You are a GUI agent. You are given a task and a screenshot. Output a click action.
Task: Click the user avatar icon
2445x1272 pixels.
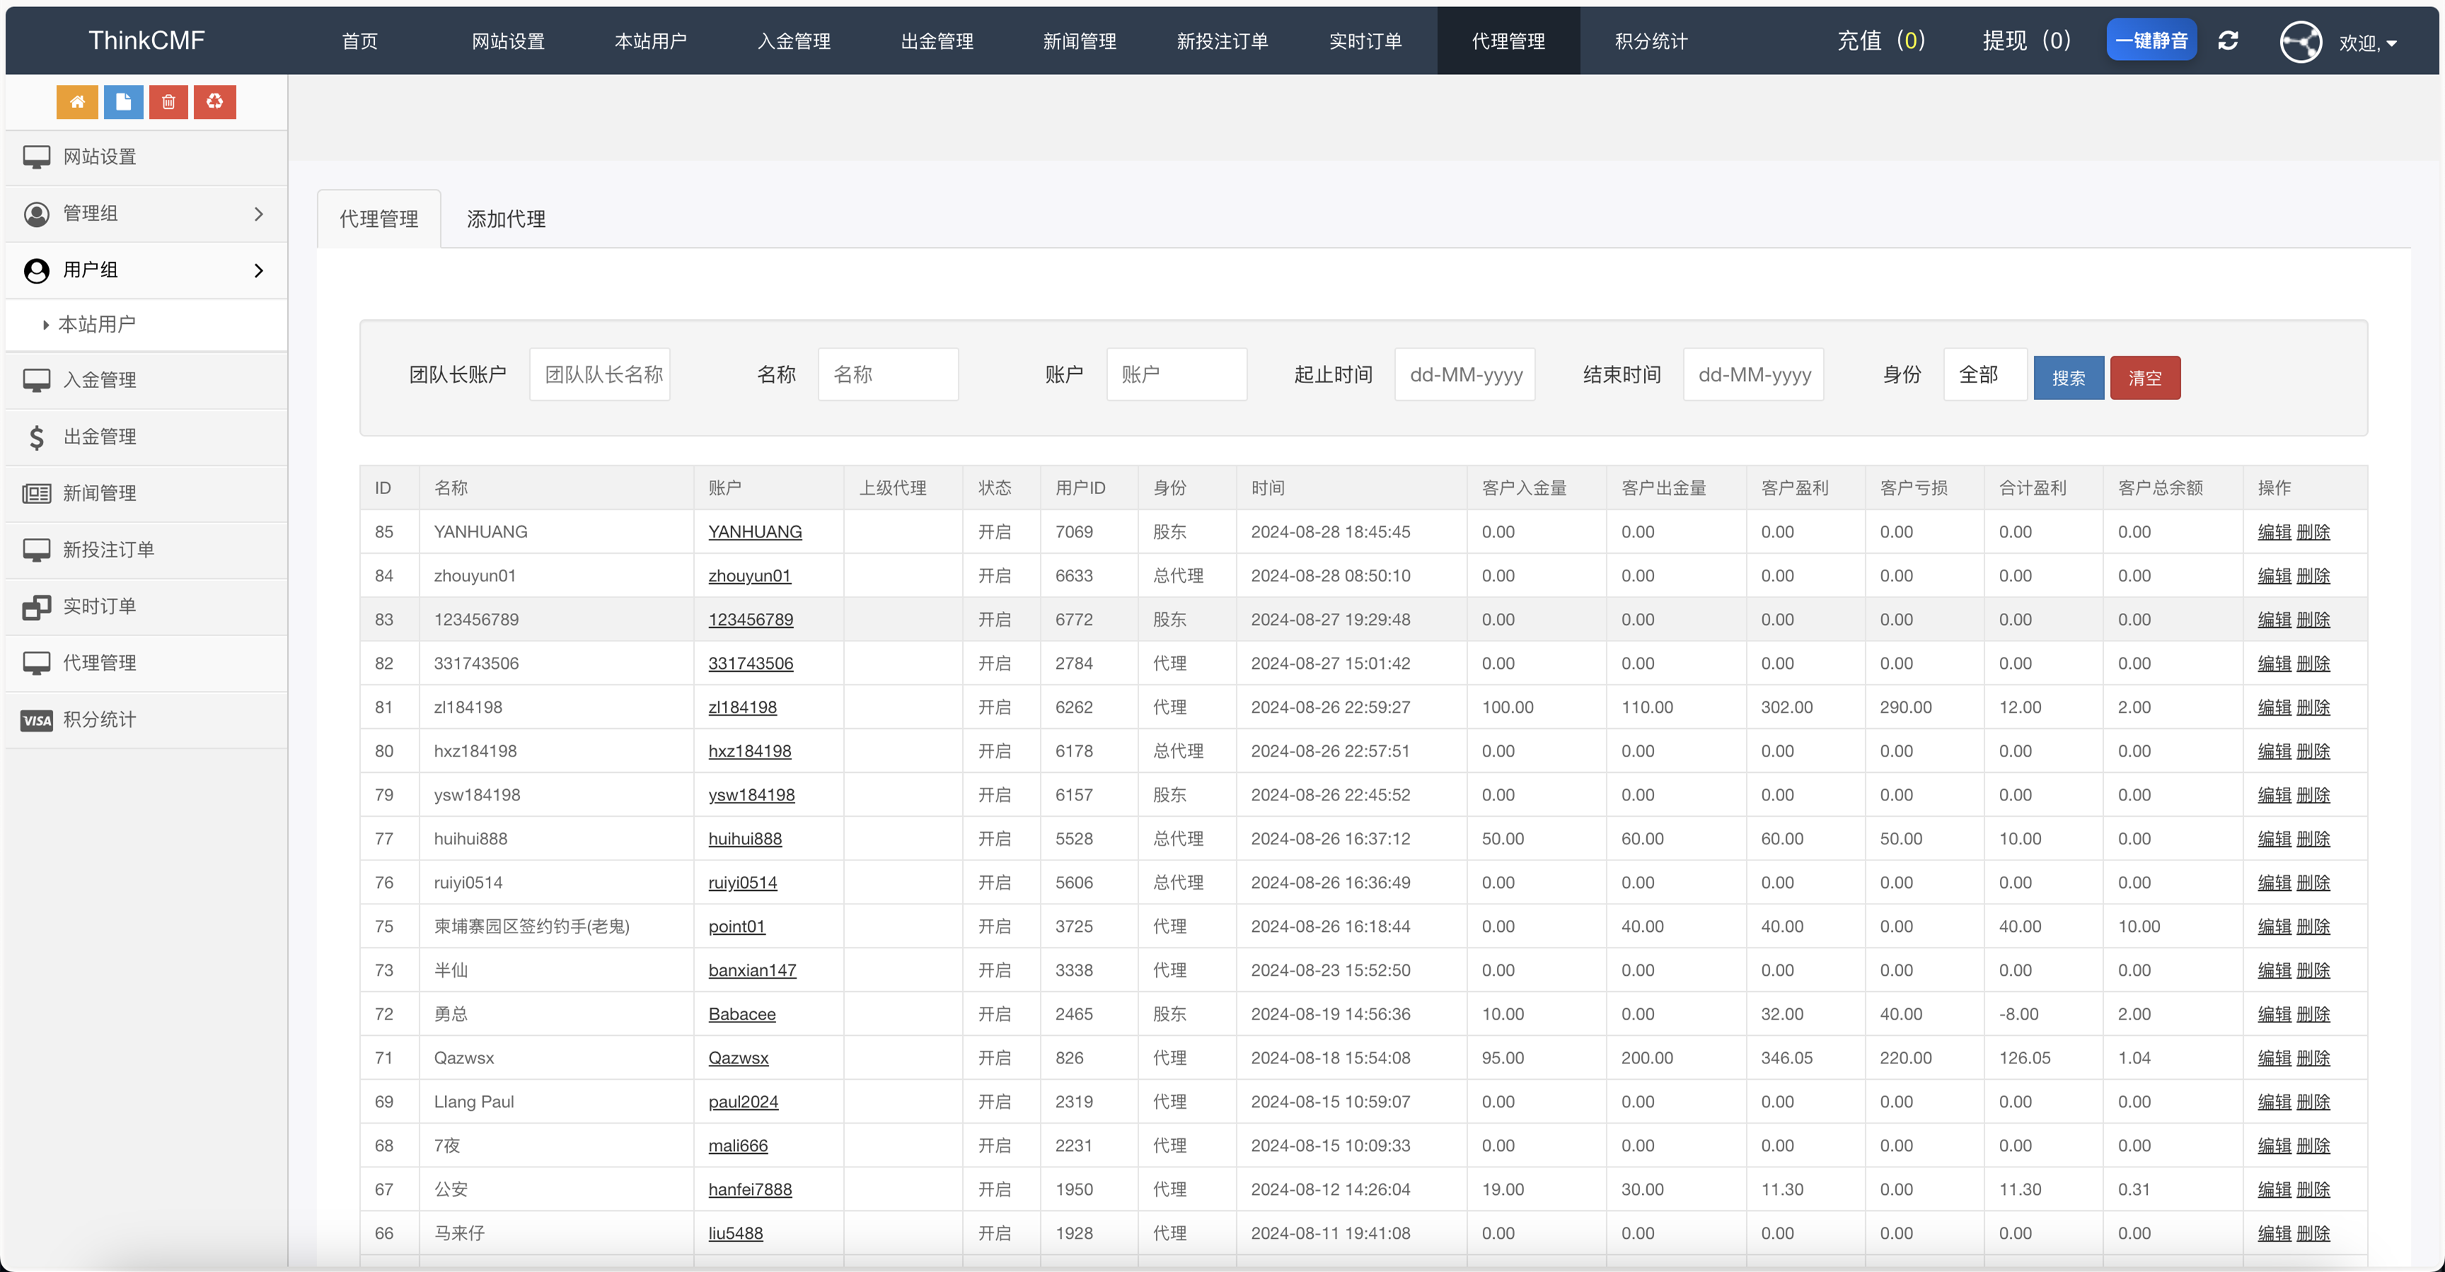(2300, 41)
